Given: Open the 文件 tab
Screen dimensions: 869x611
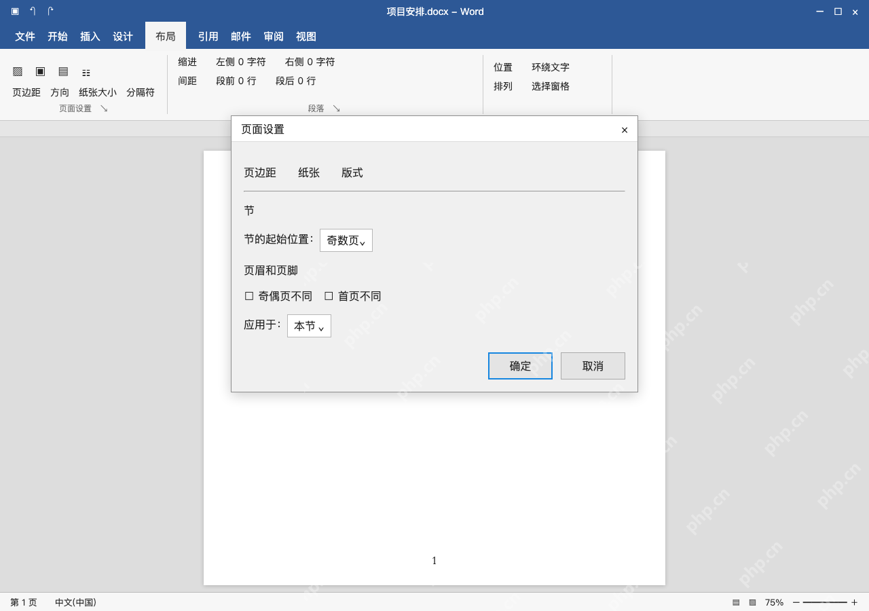Looking at the screenshot, I should (x=25, y=36).
